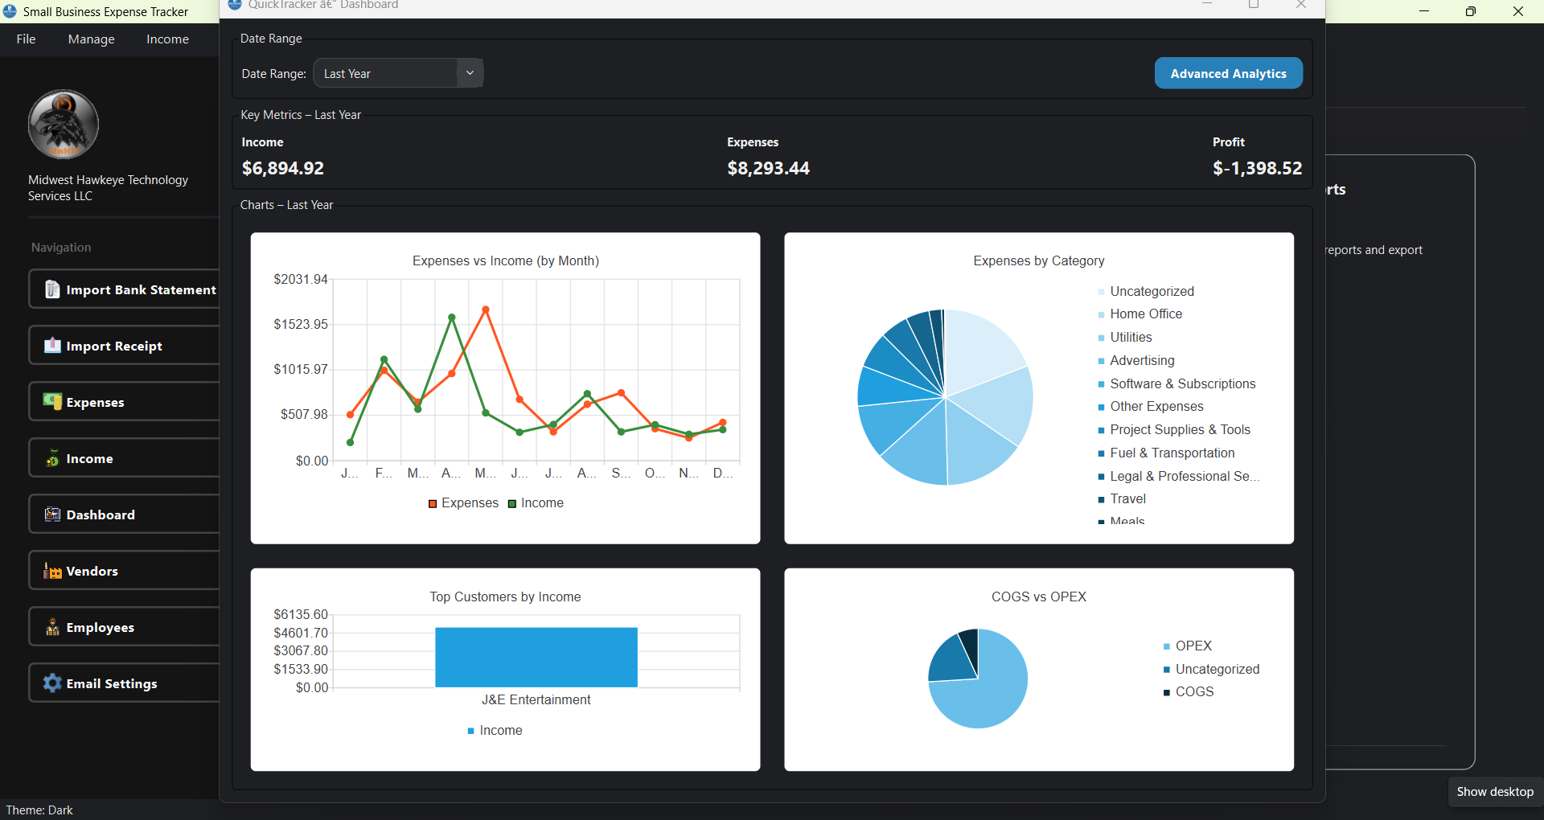Open the File menu
The width and height of the screenshot is (1544, 820).
coord(25,39)
